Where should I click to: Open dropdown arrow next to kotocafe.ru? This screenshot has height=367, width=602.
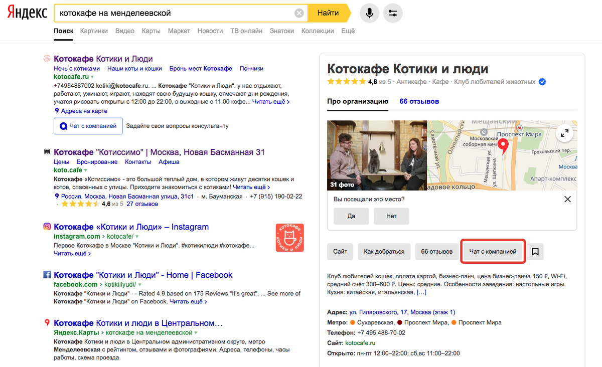coord(92,77)
